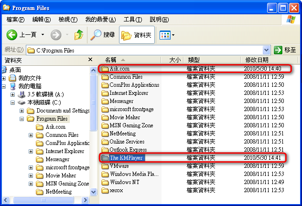
Task: Select NetMeeting in the folder tree
Action: click(x=59, y=192)
